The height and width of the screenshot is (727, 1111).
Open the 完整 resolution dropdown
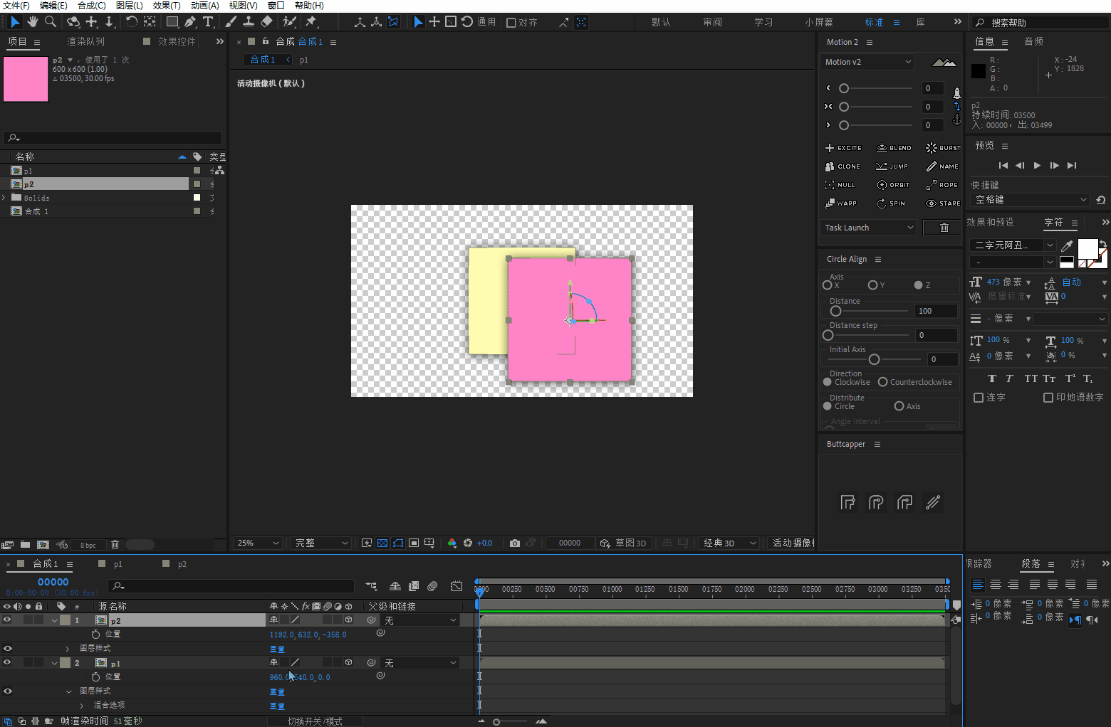click(x=321, y=543)
